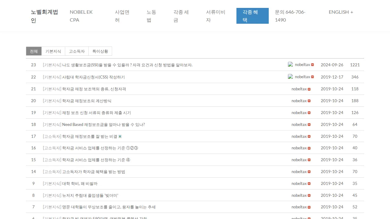Click the red icon beside nobeltax in row 22
The width and height of the screenshot is (390, 219).
click(312, 77)
